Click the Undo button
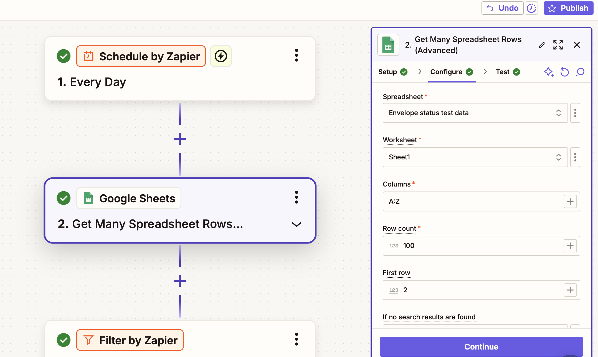The height and width of the screenshot is (357, 598). (502, 8)
